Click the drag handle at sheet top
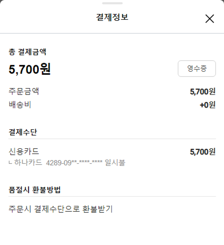This screenshot has width=224, height=245. (112, 3)
